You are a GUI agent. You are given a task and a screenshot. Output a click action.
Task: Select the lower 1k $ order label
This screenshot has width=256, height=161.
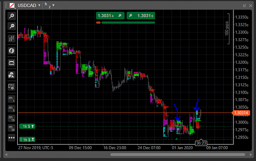point(27,140)
